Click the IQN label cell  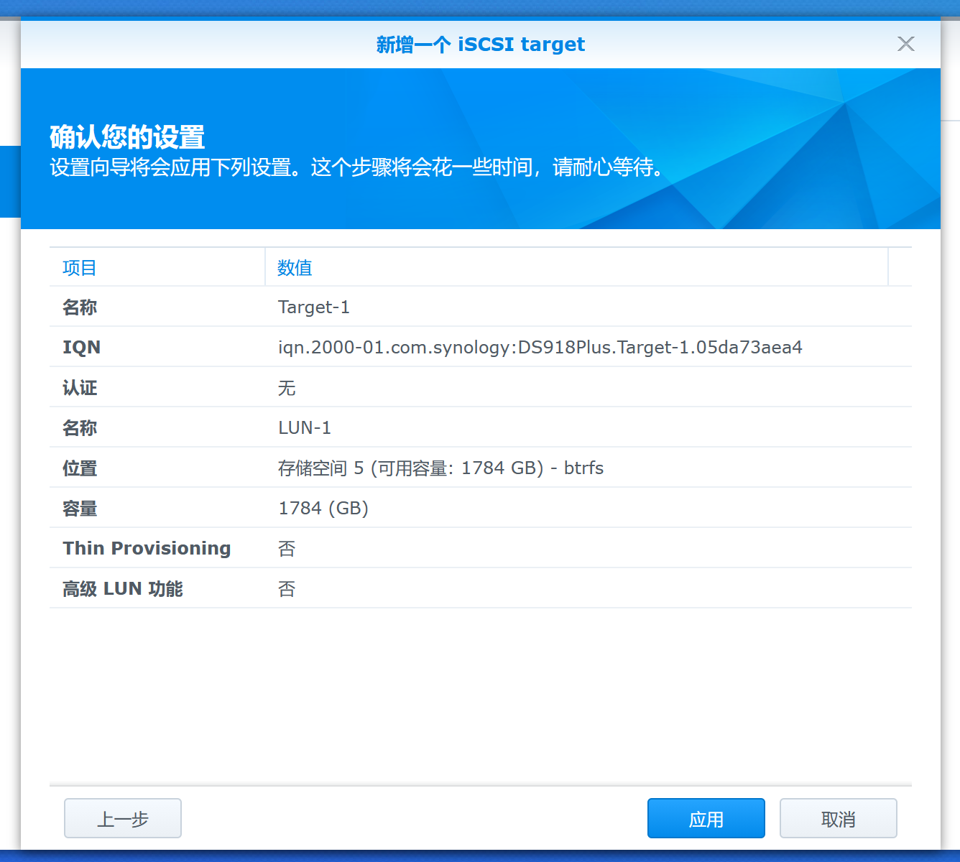(x=81, y=348)
